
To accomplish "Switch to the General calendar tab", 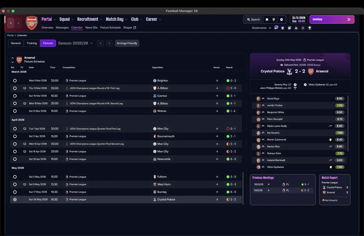I will coord(16,43).
